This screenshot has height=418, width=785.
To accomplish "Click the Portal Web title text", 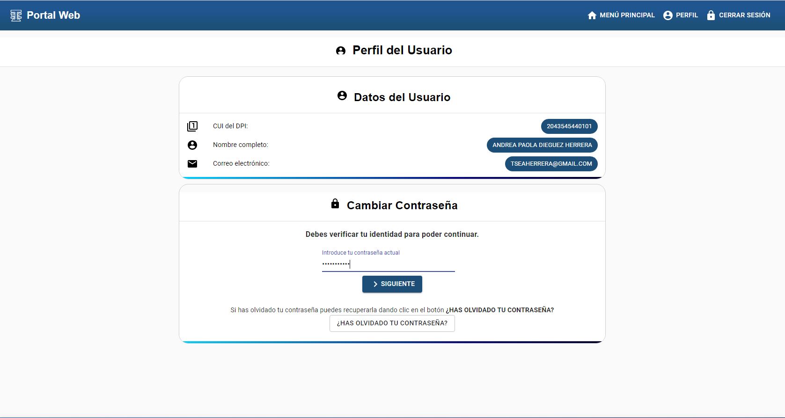I will click(x=53, y=15).
